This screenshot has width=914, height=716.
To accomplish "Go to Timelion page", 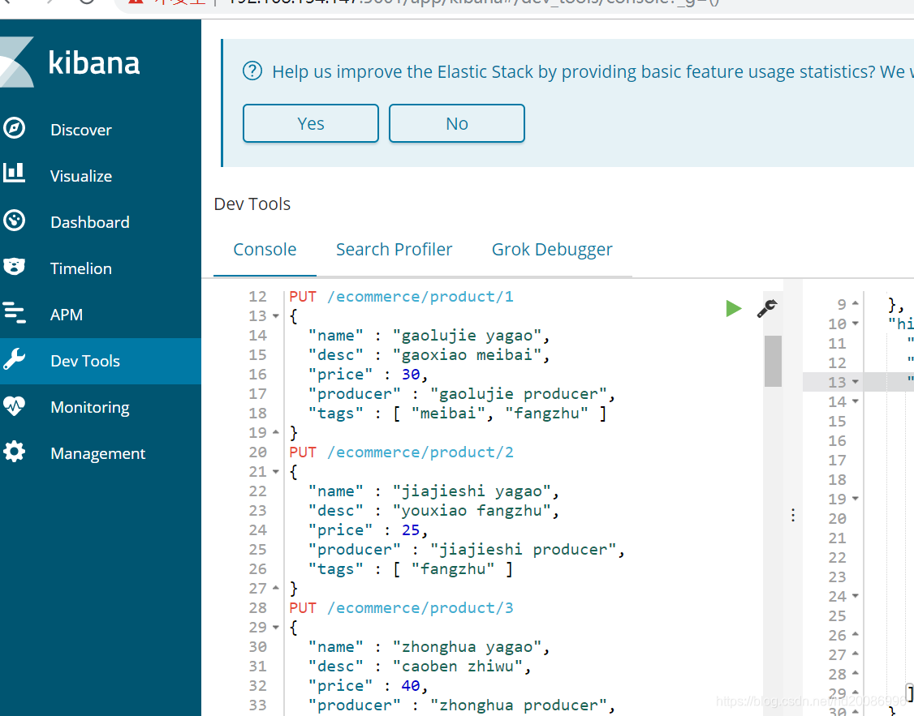I will pyautogui.click(x=81, y=268).
